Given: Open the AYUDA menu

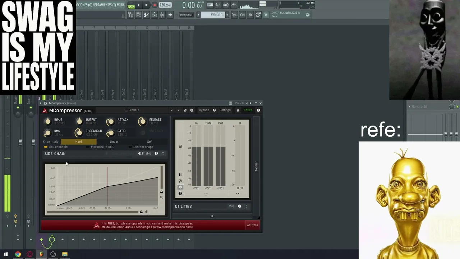Looking at the screenshot, I should [x=121, y=5].
